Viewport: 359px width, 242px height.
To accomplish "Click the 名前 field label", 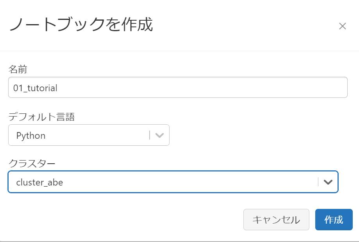I will [x=18, y=69].
